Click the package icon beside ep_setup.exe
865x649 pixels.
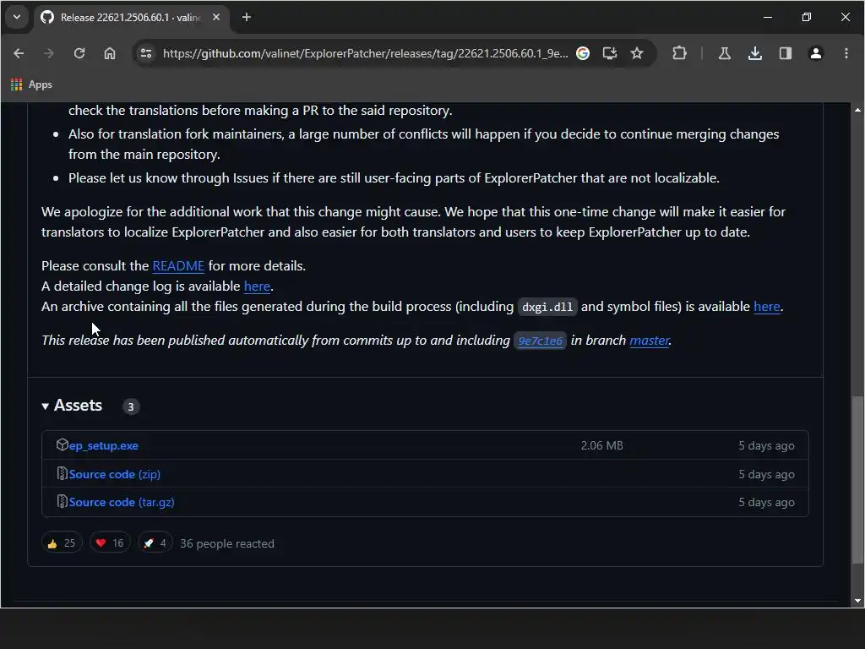(x=62, y=444)
